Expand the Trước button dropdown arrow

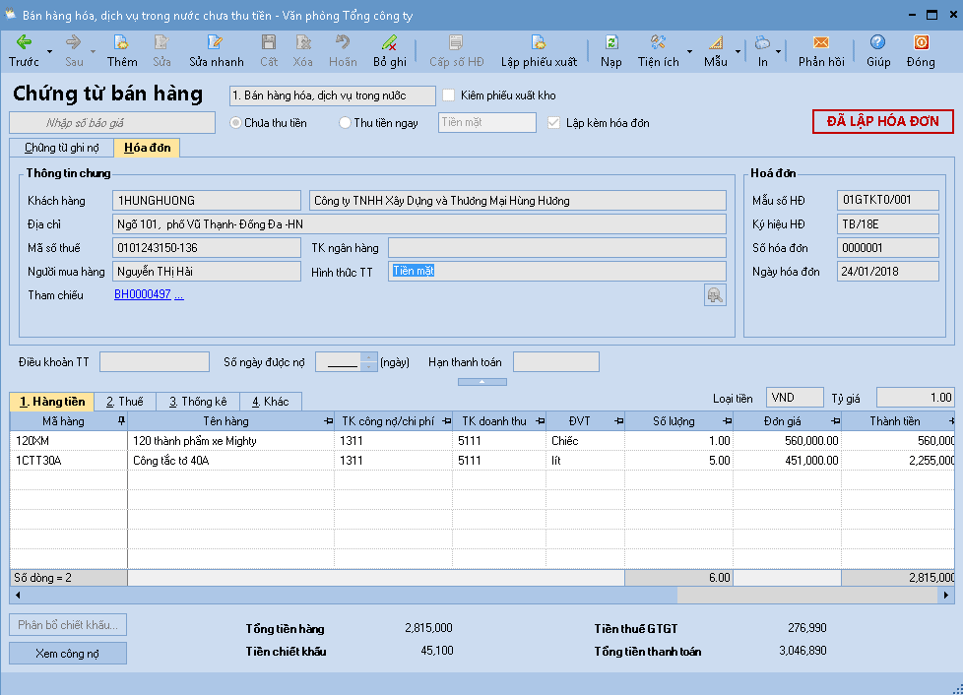pyautogui.click(x=50, y=51)
